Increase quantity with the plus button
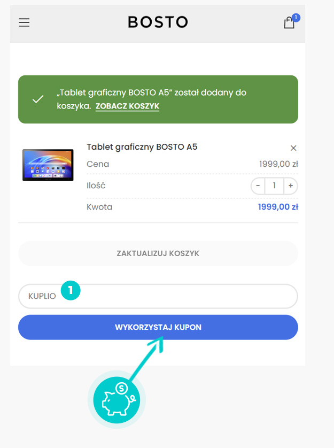The height and width of the screenshot is (448, 334). (x=291, y=186)
